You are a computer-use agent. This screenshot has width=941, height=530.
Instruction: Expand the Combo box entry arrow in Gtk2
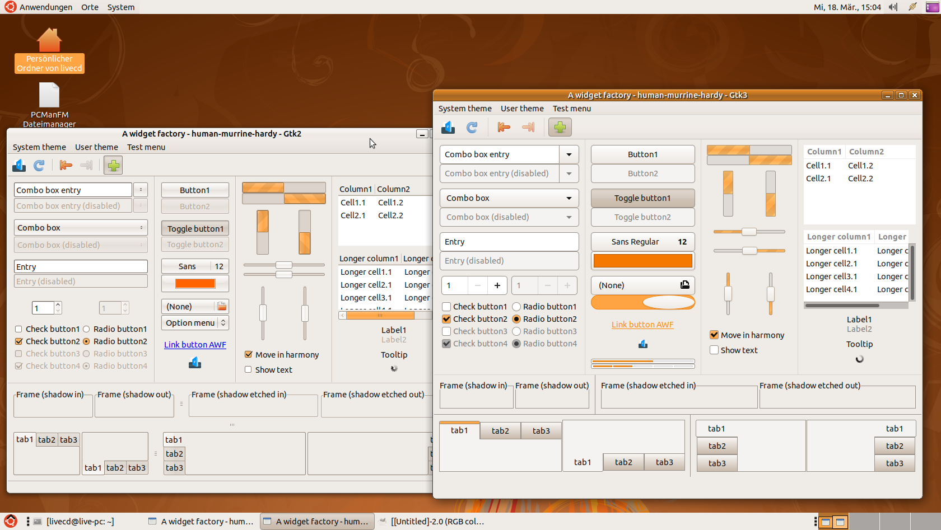[x=141, y=190]
